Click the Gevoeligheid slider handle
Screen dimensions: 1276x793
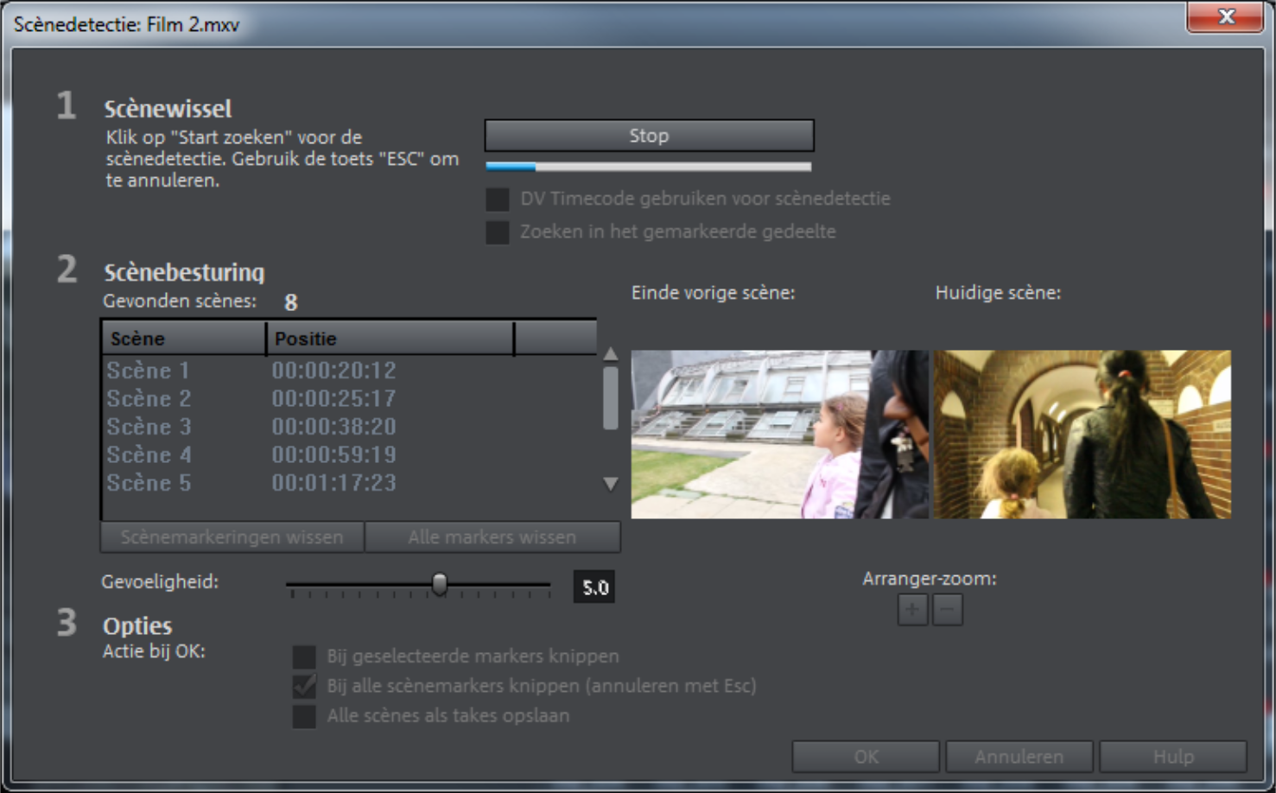click(440, 585)
